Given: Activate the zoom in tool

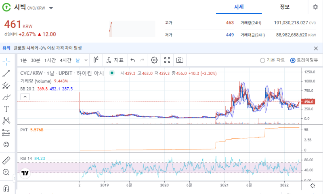Looking at the screenshot, I should point(6,172).
